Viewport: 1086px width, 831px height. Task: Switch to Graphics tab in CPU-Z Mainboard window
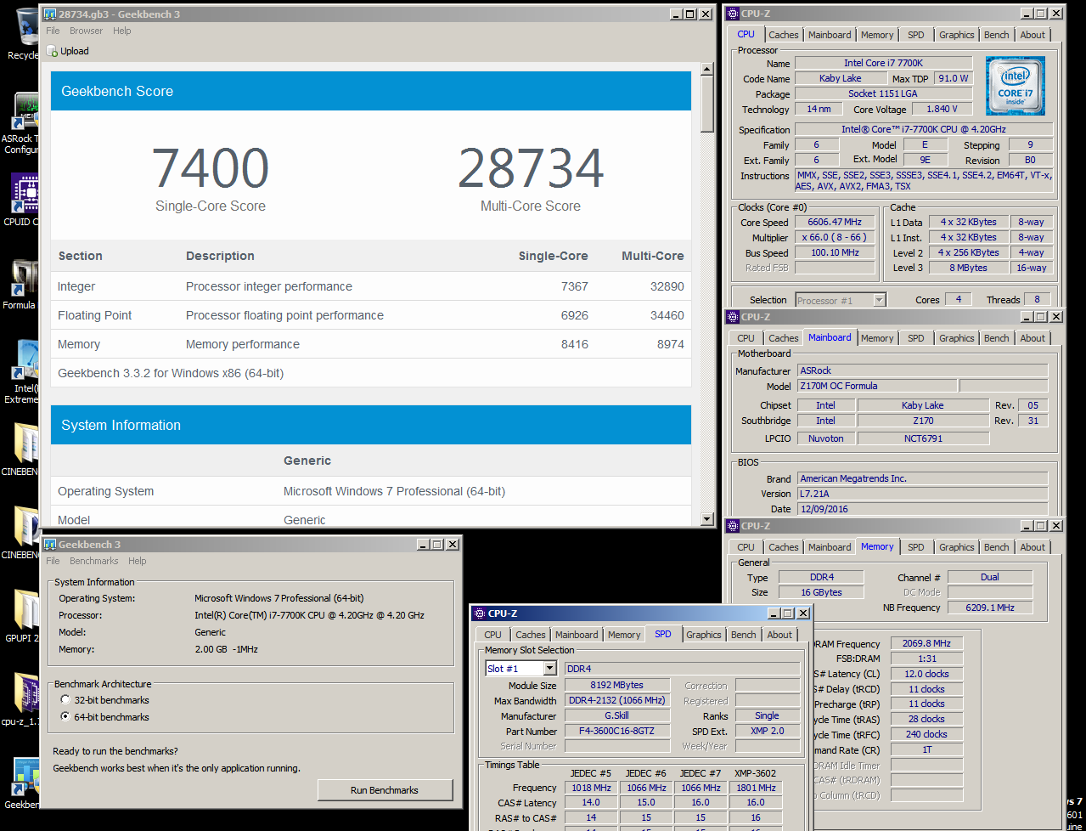pyautogui.click(x=956, y=338)
